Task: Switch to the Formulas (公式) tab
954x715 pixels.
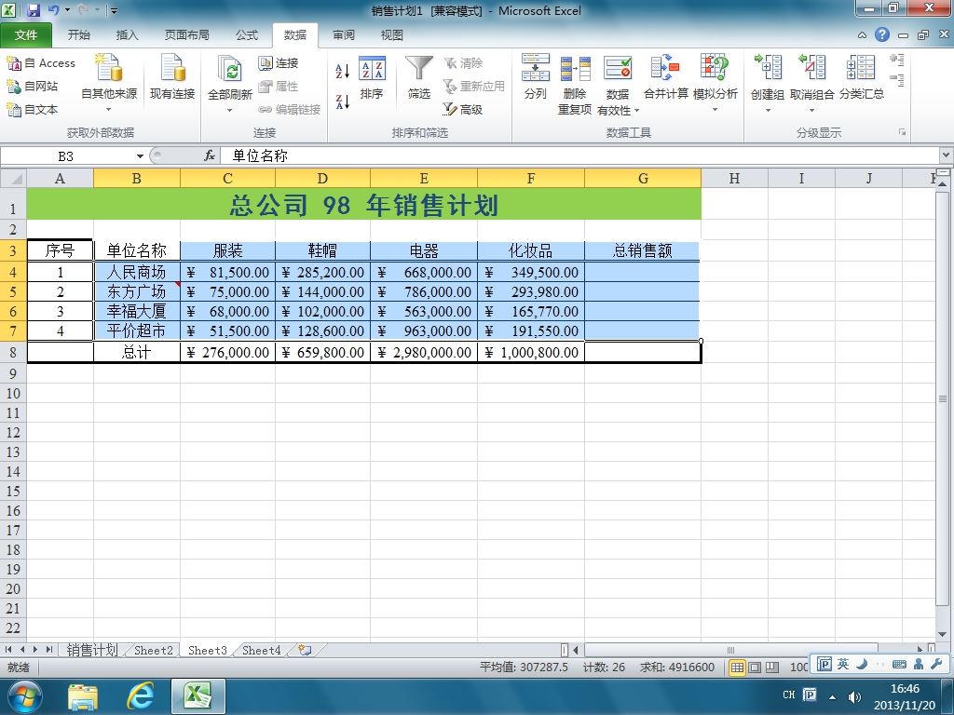Action: (246, 34)
